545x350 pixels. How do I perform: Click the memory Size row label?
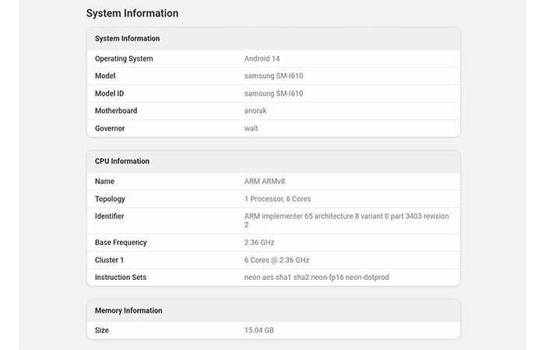coord(102,331)
